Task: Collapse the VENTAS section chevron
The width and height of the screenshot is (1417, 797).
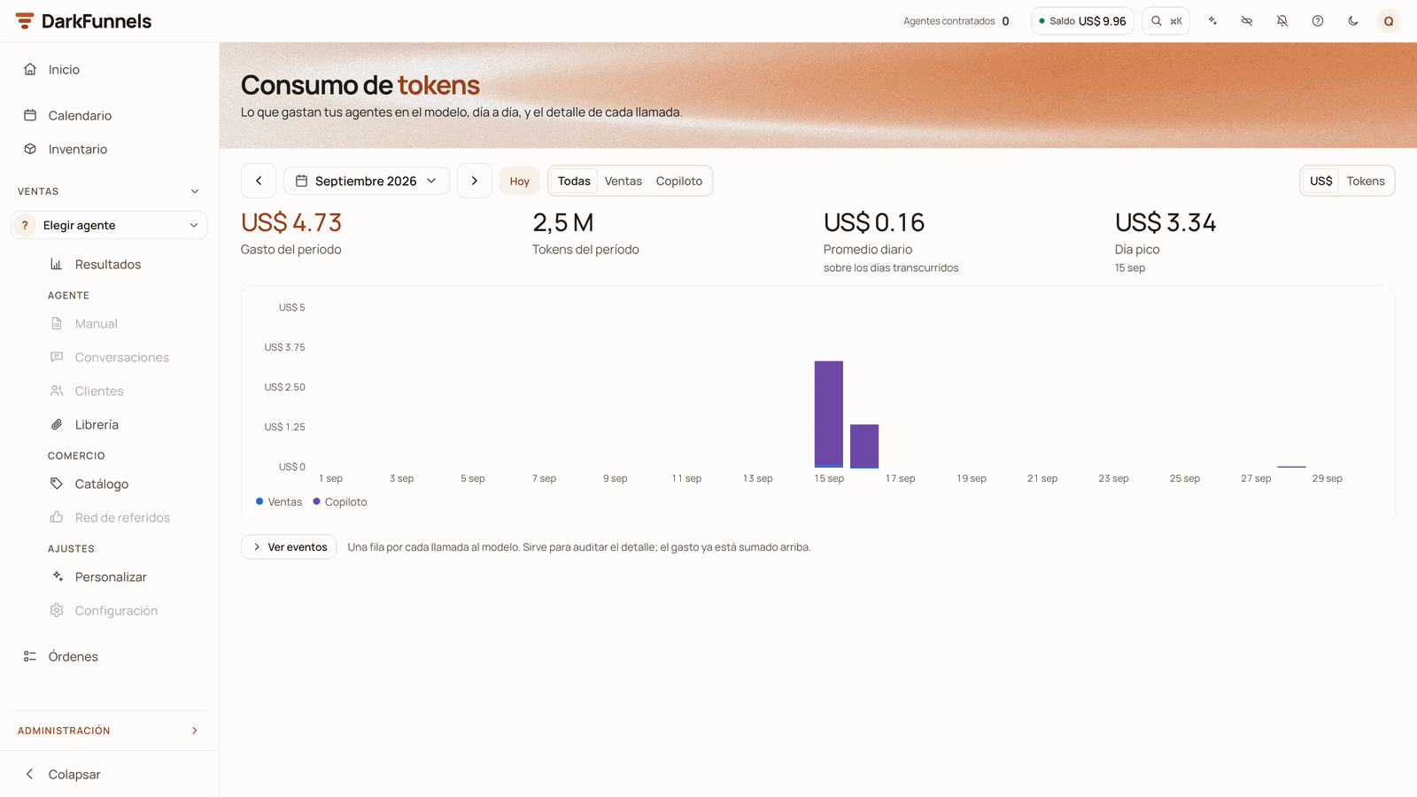Action: coord(195,191)
